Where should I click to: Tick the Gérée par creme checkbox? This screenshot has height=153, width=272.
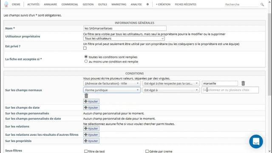147,151
